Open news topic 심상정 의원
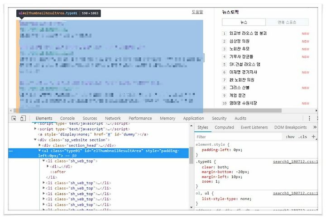326x218 pixels. click(x=240, y=41)
